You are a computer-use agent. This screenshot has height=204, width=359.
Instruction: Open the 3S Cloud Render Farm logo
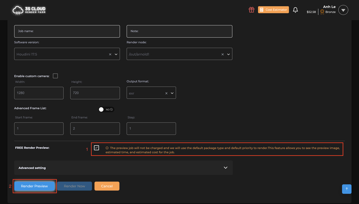[x=29, y=10]
